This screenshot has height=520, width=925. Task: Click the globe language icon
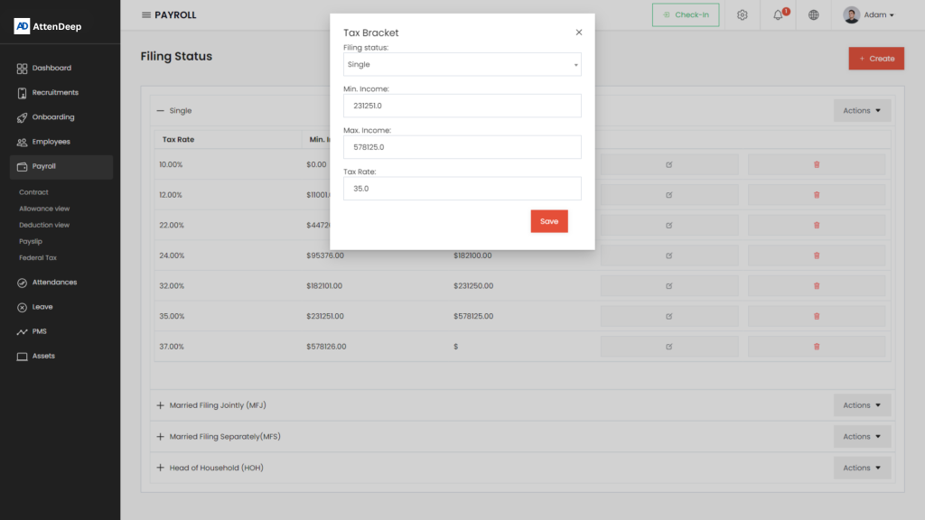click(813, 15)
